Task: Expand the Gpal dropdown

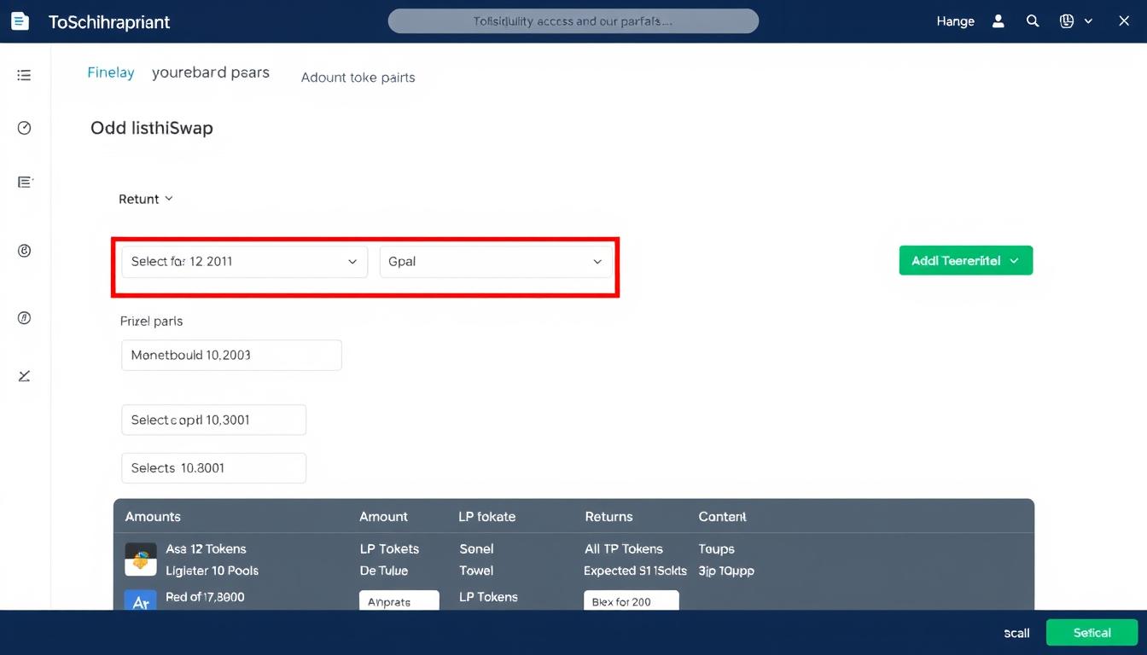Action: 496,261
